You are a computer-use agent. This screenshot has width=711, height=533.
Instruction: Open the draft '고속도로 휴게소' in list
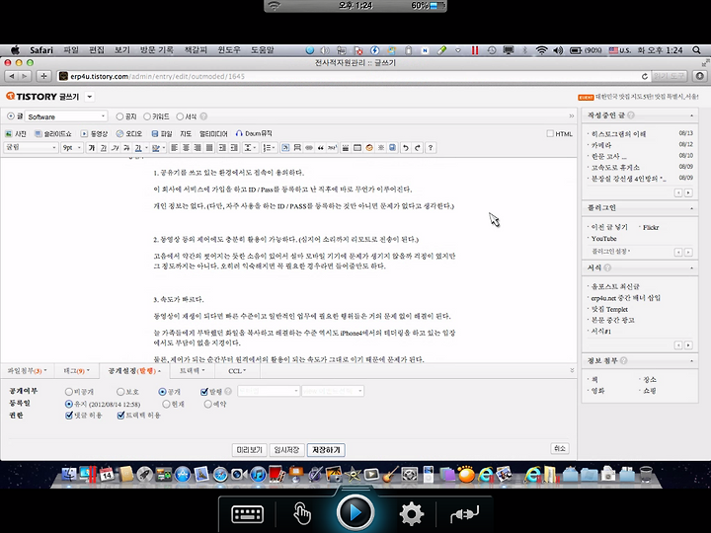615,167
